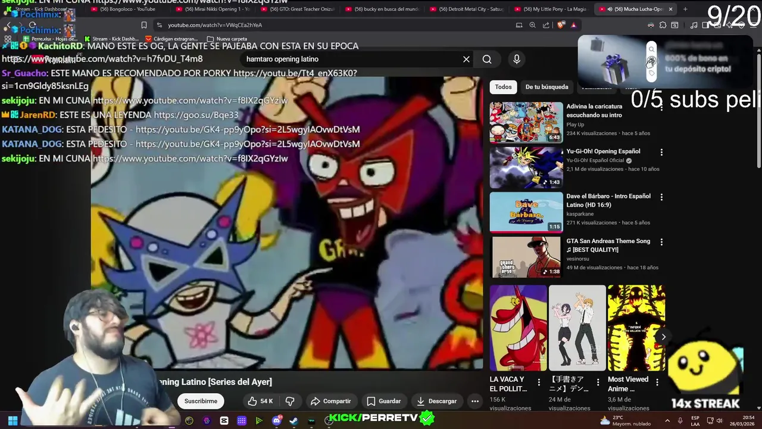762x429 pixels.
Task: Click the Yu-Gi-Oh! Español Oficial channel name
Action: click(x=595, y=160)
